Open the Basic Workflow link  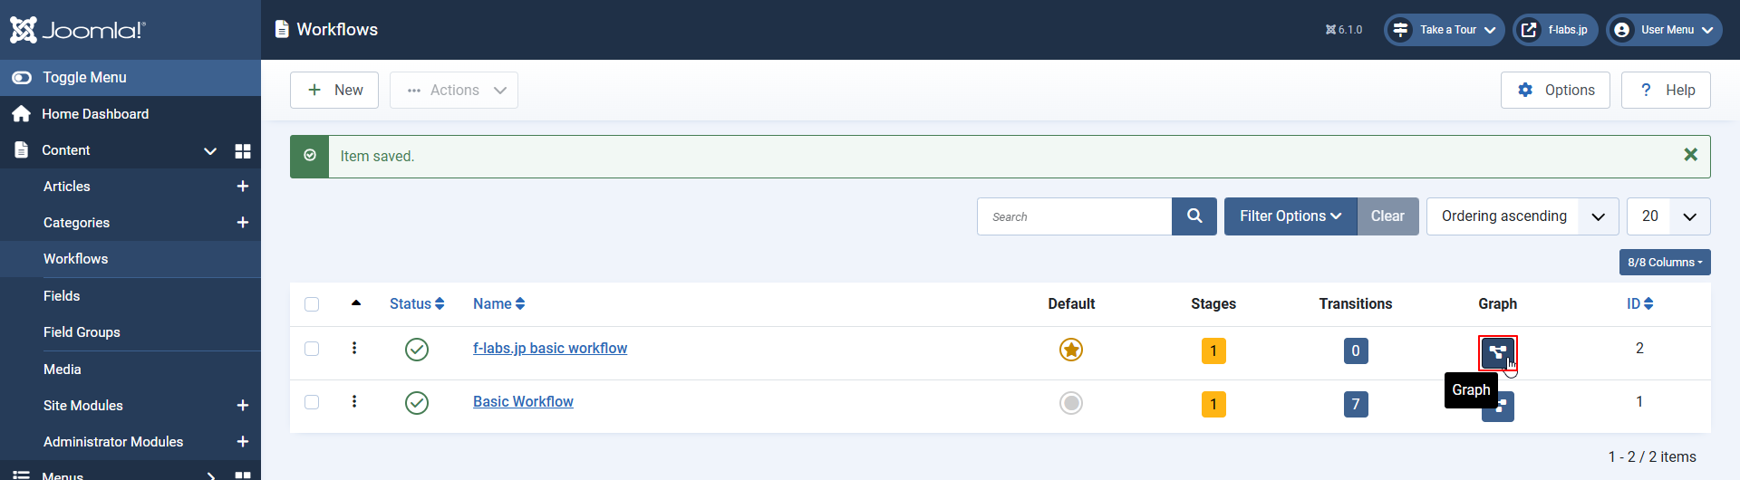point(523,402)
